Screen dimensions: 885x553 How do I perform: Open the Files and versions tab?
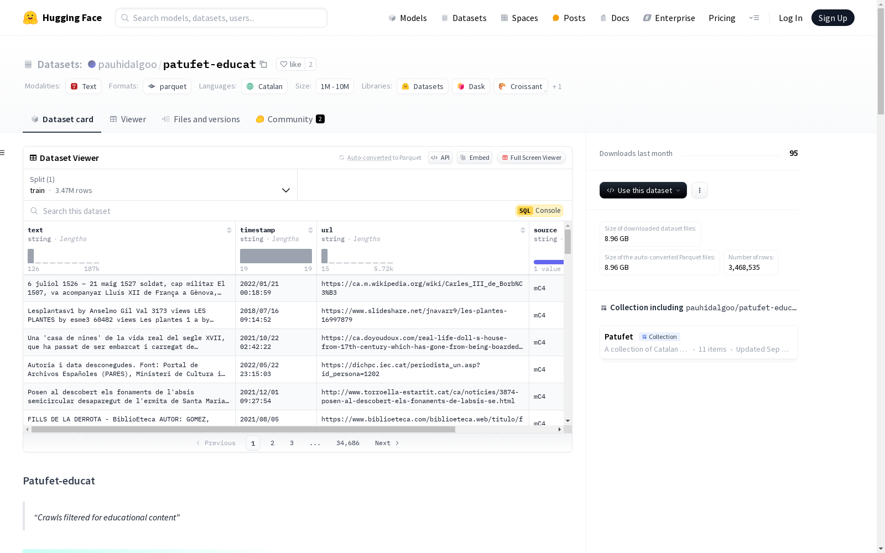[x=201, y=119]
